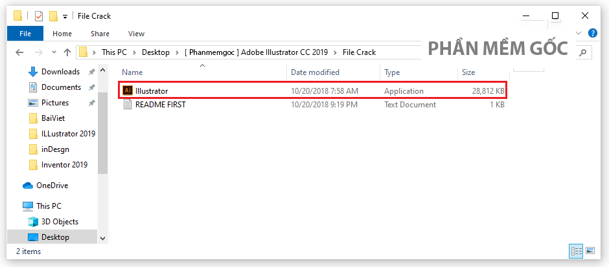Sort files by the Date modified column

point(315,72)
